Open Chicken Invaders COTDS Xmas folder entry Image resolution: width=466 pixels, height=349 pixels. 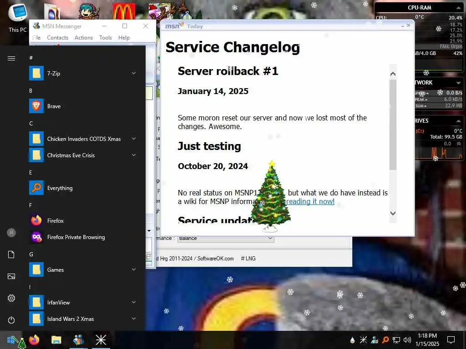click(83, 139)
